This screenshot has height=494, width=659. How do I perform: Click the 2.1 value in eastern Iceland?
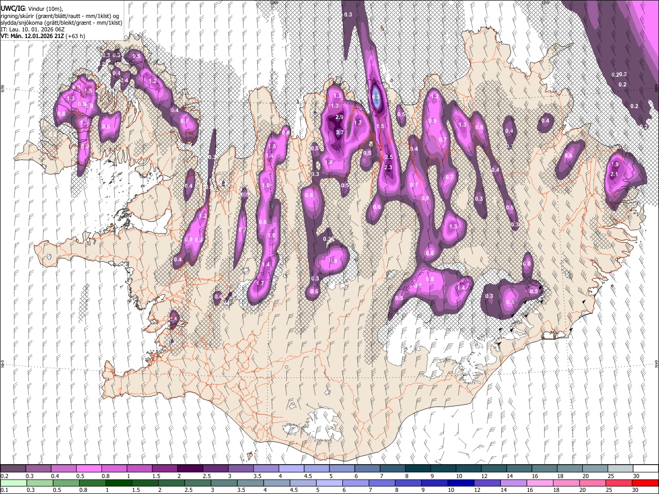tap(614, 174)
